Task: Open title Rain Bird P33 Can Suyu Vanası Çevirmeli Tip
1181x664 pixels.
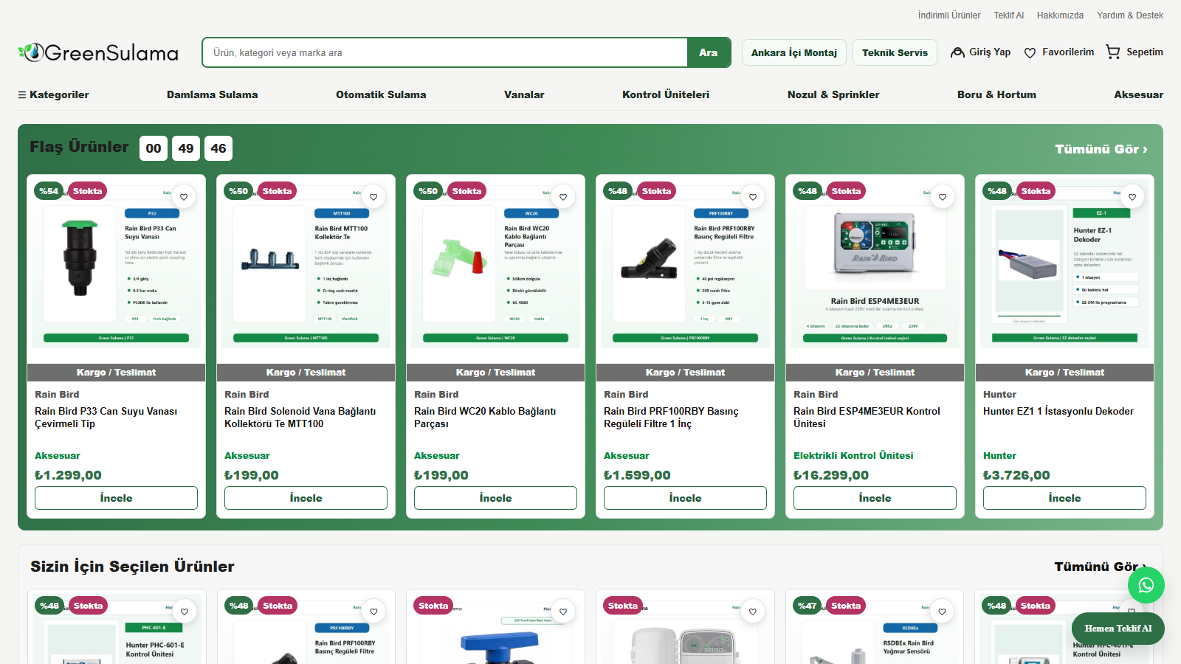Action: click(106, 418)
